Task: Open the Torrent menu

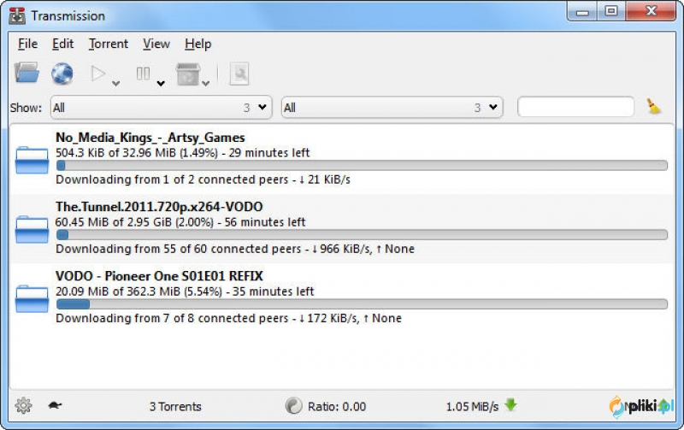Action: [x=109, y=44]
